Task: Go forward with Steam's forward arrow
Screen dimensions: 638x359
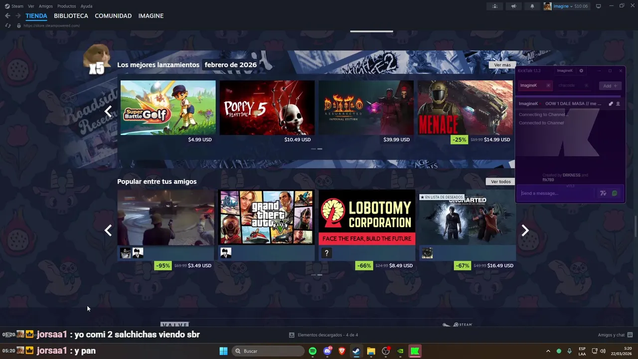Action: pyautogui.click(x=18, y=16)
